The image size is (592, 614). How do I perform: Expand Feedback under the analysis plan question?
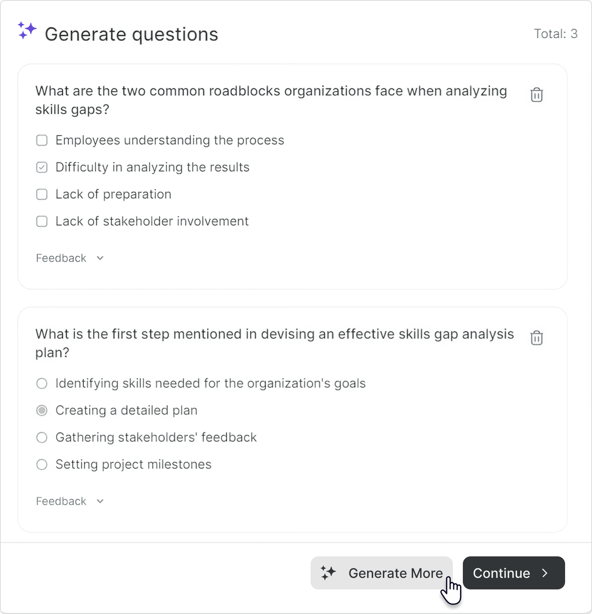point(61,501)
